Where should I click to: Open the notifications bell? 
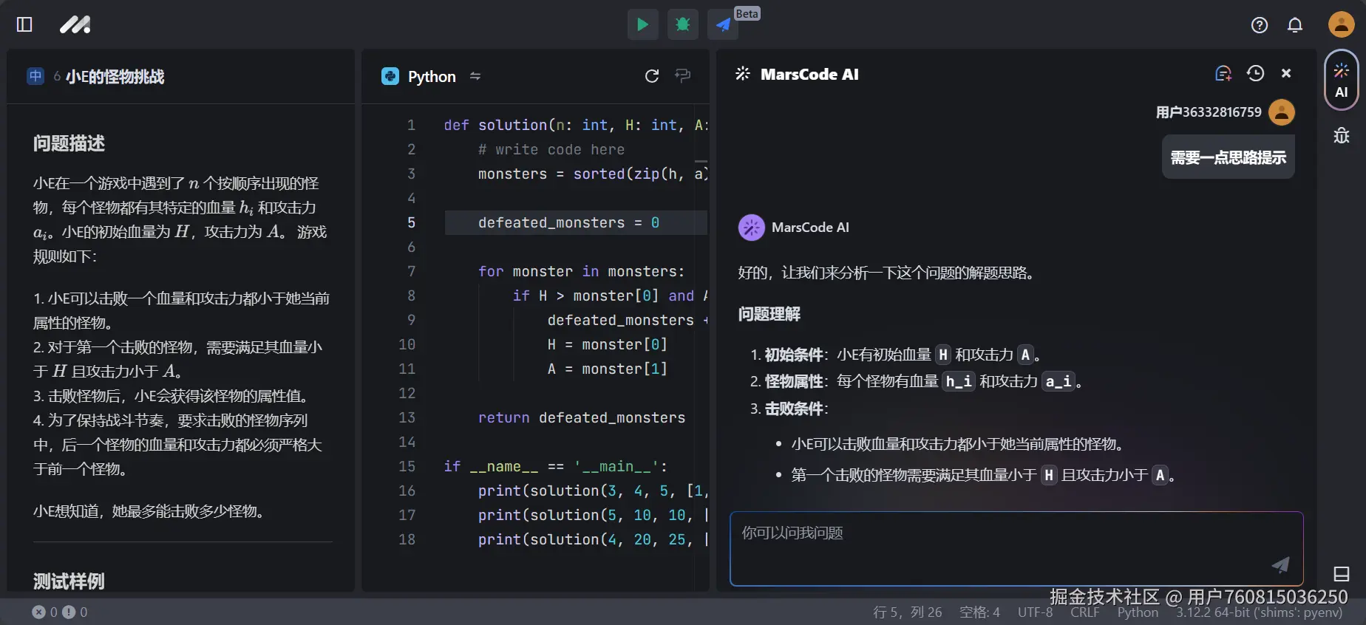pos(1295,25)
